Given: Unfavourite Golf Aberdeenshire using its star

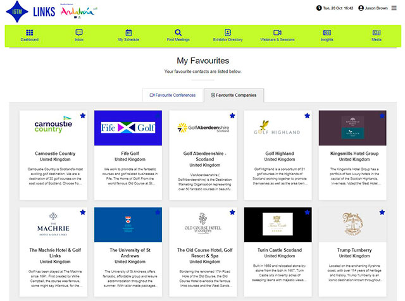Looking at the screenshot, I should pos(232,116).
